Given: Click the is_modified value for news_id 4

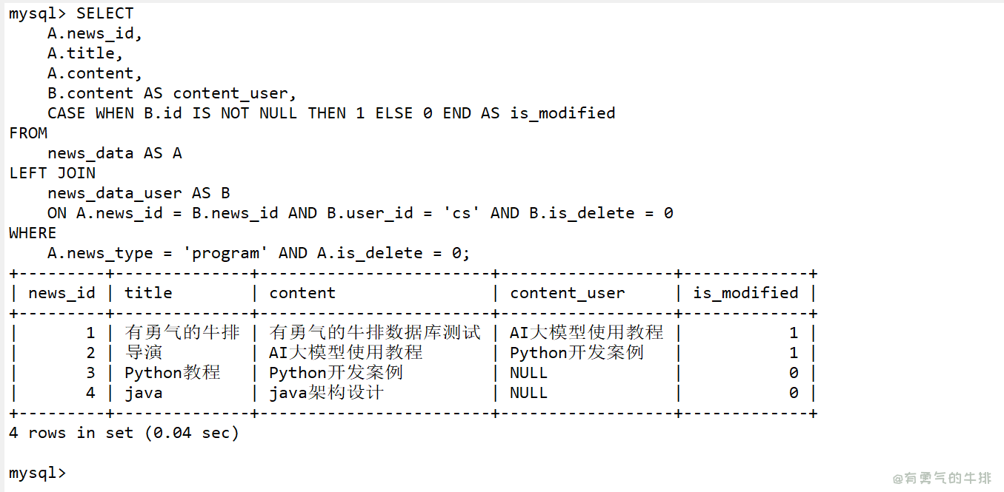Looking at the screenshot, I should [794, 393].
